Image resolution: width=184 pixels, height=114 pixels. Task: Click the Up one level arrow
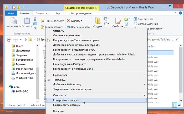pyautogui.click(x=25, y=39)
